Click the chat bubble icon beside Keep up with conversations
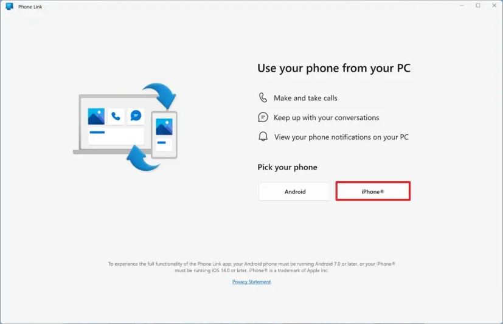Image resolution: width=503 pixels, height=324 pixels. [x=263, y=117]
